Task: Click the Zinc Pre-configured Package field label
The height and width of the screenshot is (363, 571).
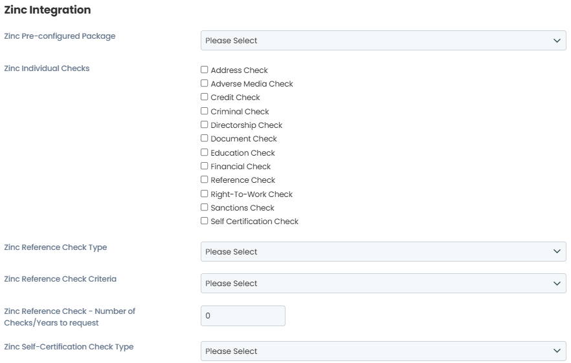Action: [60, 36]
